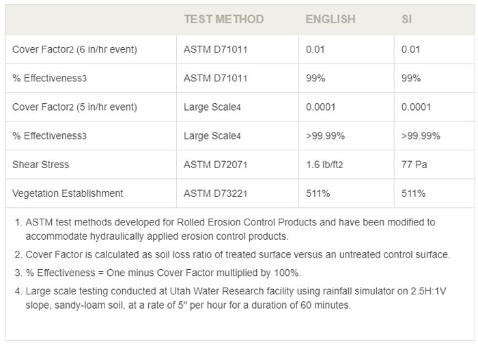Click the Vegetation Establishment row label
The height and width of the screenshot is (345, 478).
coord(68,193)
